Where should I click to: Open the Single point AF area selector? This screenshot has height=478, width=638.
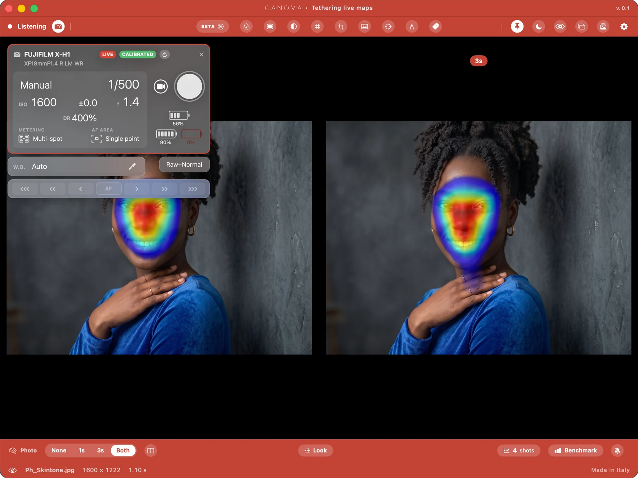[115, 139]
